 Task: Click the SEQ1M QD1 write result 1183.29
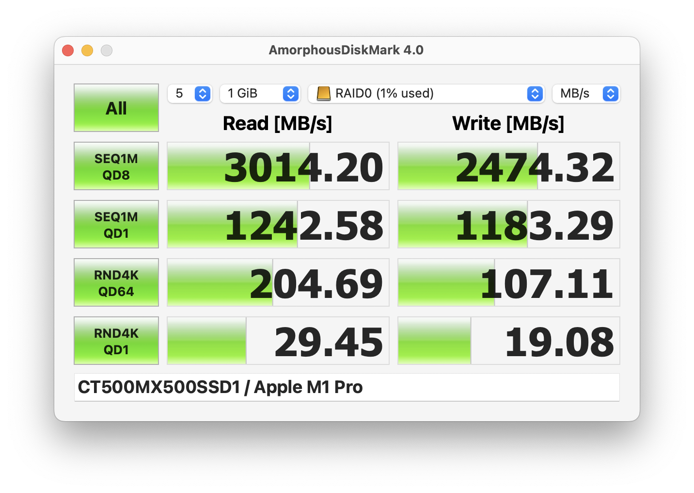509,224
